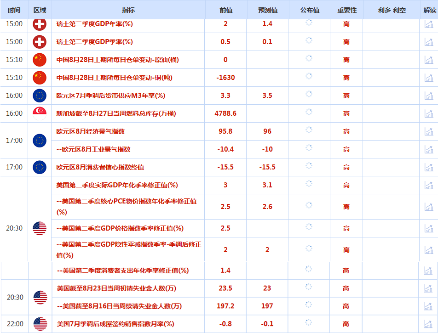The image size is (438, 333).
Task: Click the 公布值 column header
Action: pos(310,10)
